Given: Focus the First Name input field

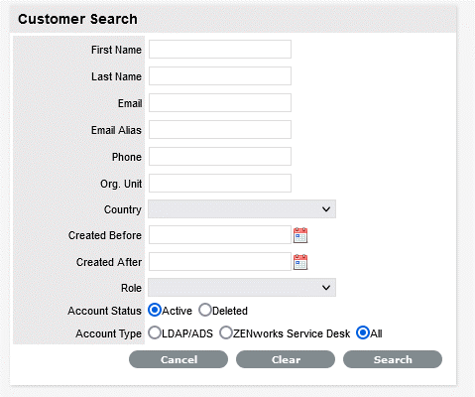Looking at the screenshot, I should pyautogui.click(x=220, y=50).
